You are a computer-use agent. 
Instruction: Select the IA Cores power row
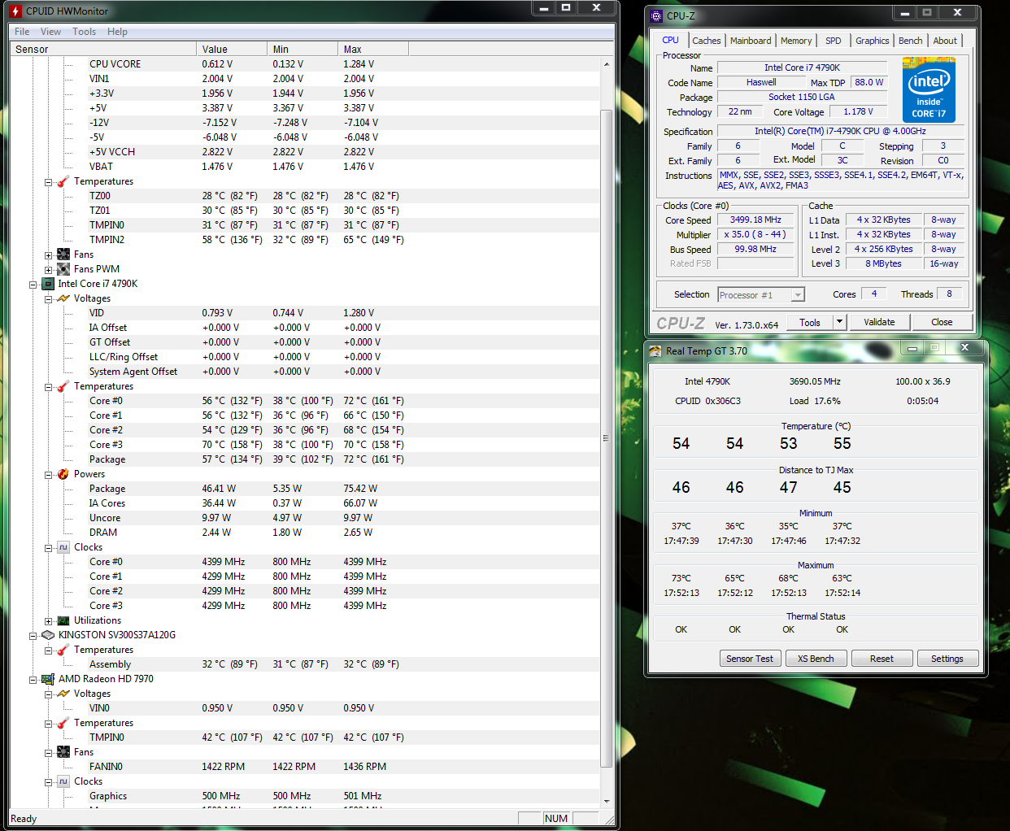tap(304, 503)
